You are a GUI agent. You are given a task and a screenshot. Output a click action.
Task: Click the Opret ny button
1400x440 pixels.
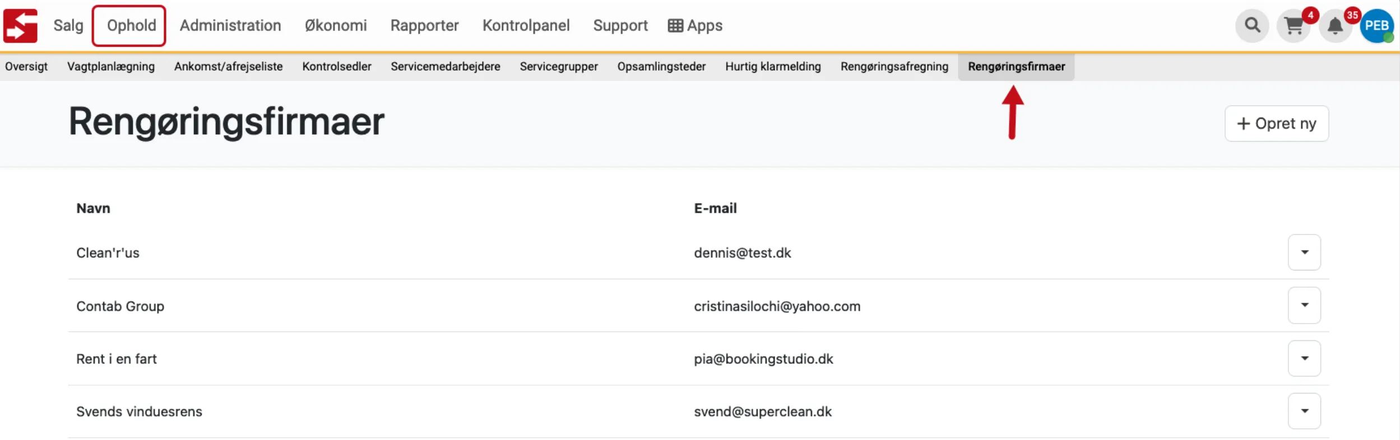(x=1276, y=124)
